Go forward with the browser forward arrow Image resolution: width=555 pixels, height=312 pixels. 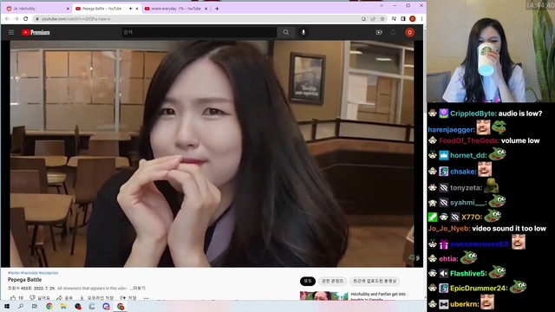pyautogui.click(x=16, y=19)
